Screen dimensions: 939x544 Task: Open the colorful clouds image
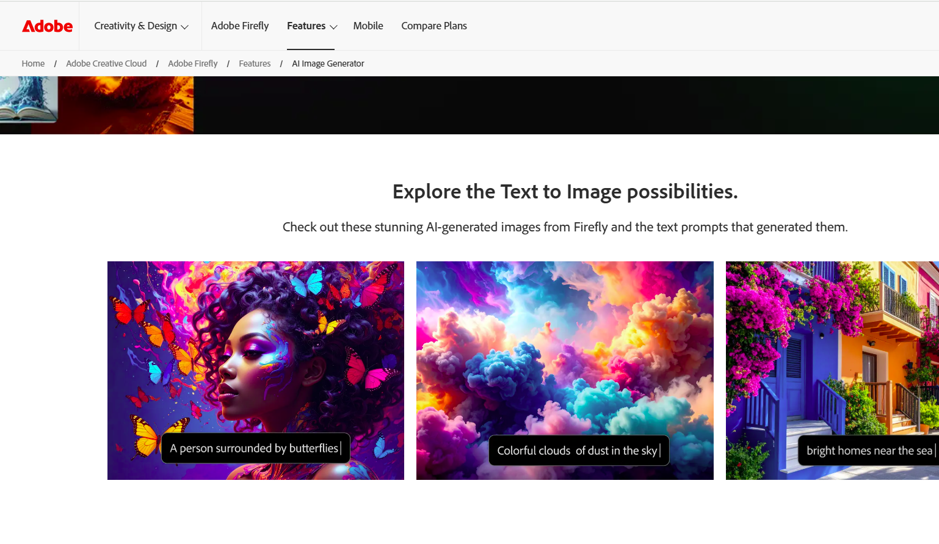point(565,342)
